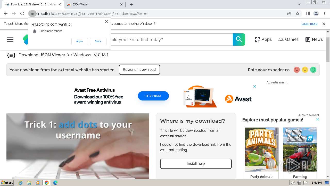Switch to the JSON Viewer tab

point(93,4)
